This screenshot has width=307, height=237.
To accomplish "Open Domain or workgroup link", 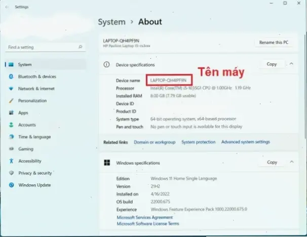I will (155, 142).
